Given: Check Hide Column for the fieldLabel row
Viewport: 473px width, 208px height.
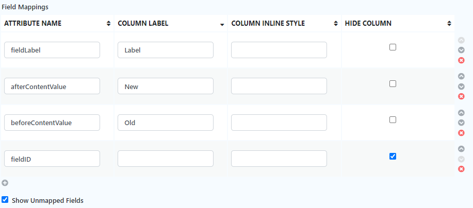Looking at the screenshot, I should (393, 47).
